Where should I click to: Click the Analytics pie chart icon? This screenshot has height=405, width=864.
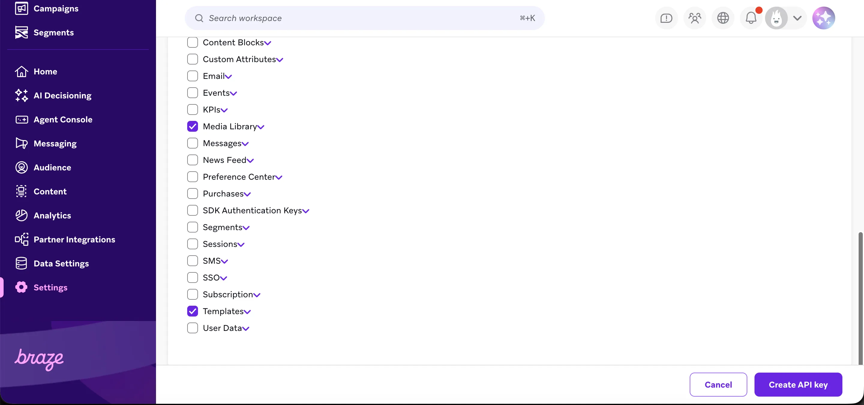pos(22,216)
